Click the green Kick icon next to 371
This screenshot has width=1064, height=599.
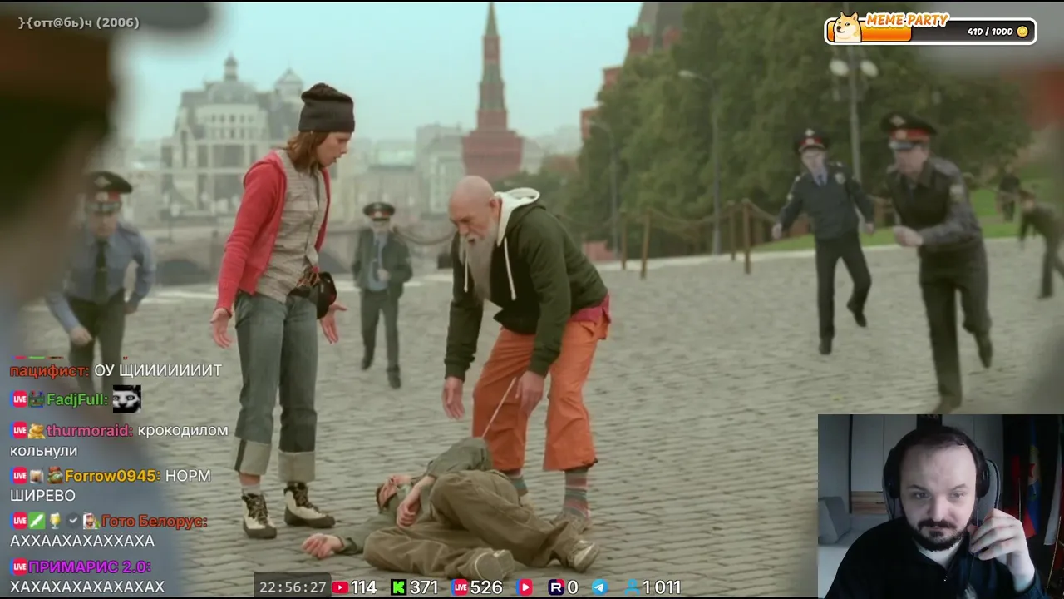399,587
